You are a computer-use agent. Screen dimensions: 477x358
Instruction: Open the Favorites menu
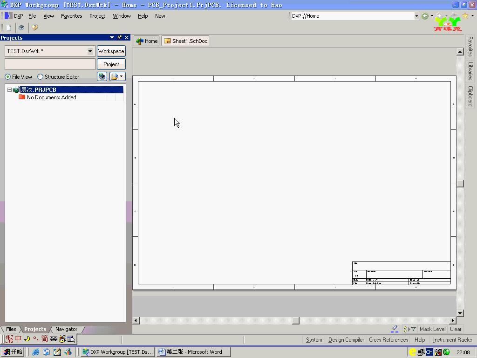[x=71, y=16]
